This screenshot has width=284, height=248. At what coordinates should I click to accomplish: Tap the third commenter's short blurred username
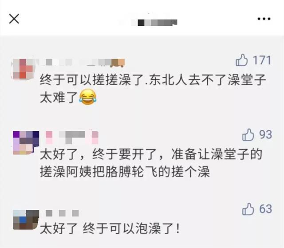(62, 213)
